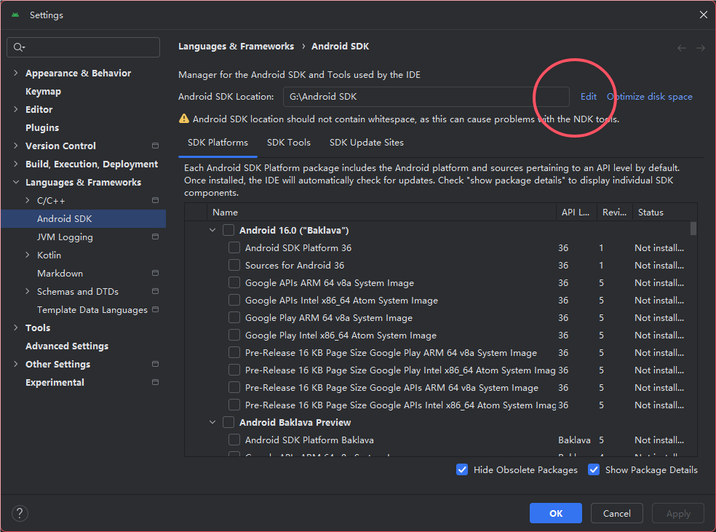This screenshot has height=532, width=716.
Task: Click the API Level column header
Action: [x=576, y=213]
